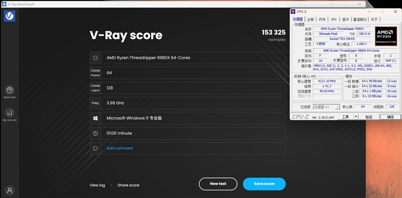The image size is (402, 198).
Task: Click the CPU-Z title bar app icon
Action: pos(293,12)
